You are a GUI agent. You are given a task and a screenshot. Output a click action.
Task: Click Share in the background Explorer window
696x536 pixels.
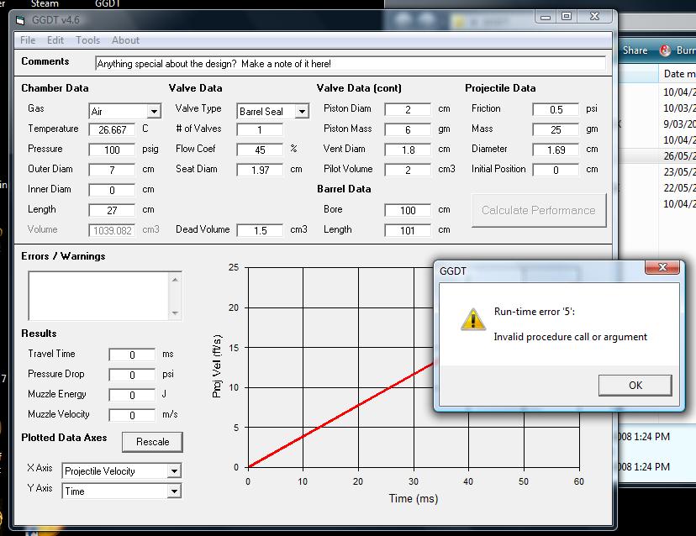[635, 50]
